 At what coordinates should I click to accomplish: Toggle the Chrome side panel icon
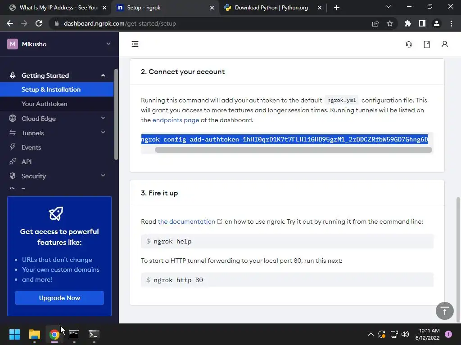point(422,23)
